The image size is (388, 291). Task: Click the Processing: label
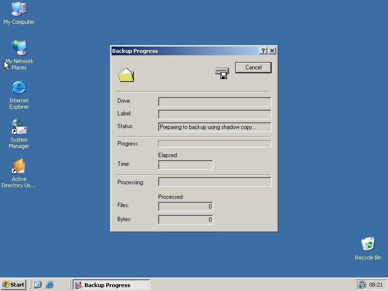[x=130, y=182]
